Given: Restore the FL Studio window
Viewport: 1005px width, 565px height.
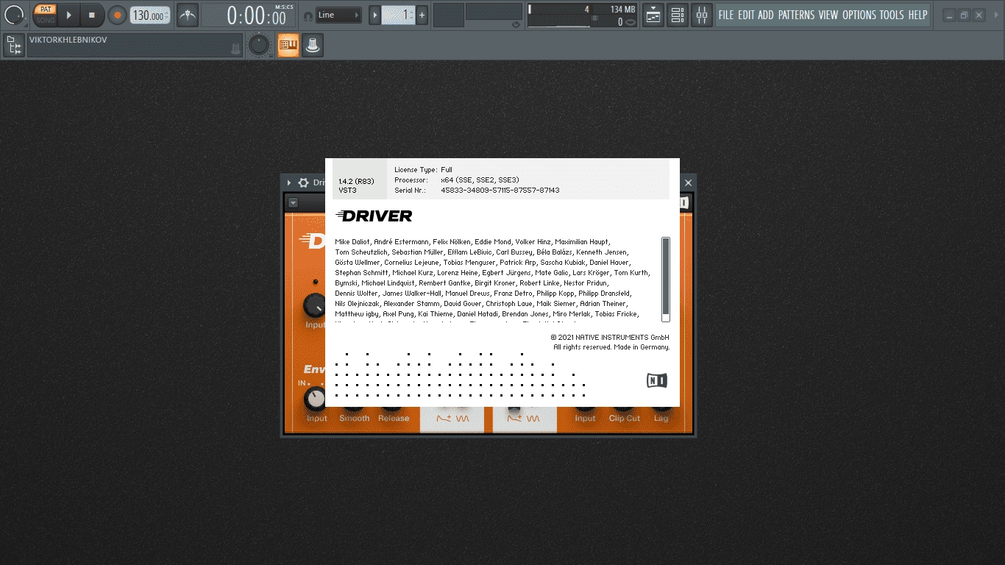Looking at the screenshot, I should (964, 15).
